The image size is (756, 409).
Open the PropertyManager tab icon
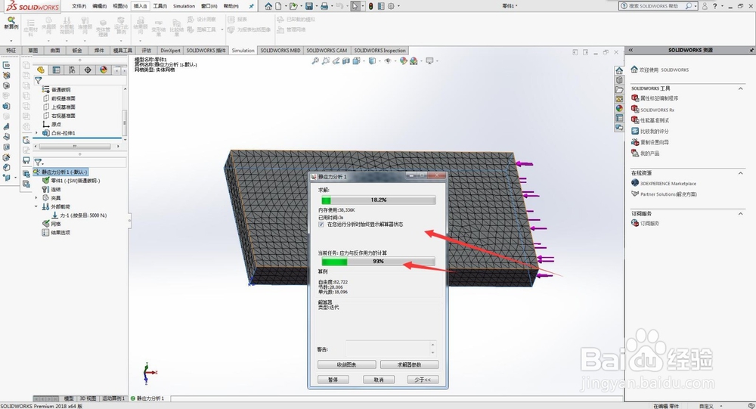pyautogui.click(x=57, y=70)
